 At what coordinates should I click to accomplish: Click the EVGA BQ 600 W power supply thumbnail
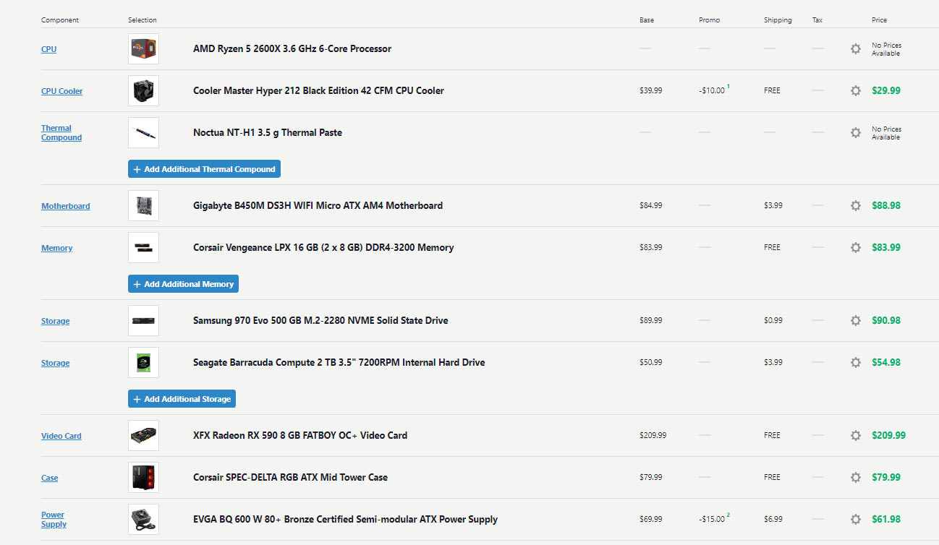click(143, 520)
